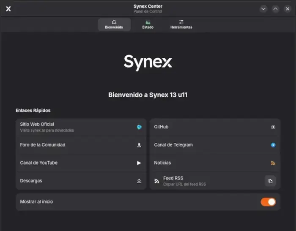Open the Descargas link

pos(81,181)
